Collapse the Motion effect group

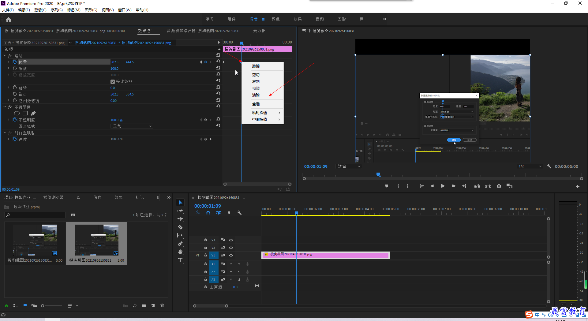tap(5, 55)
